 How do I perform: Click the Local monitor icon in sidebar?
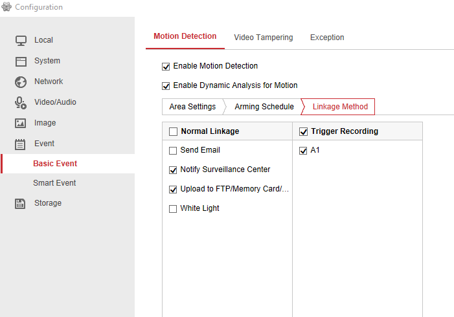pos(21,40)
